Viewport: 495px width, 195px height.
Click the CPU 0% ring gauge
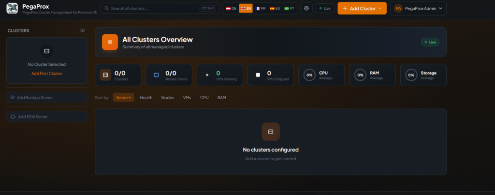point(309,75)
